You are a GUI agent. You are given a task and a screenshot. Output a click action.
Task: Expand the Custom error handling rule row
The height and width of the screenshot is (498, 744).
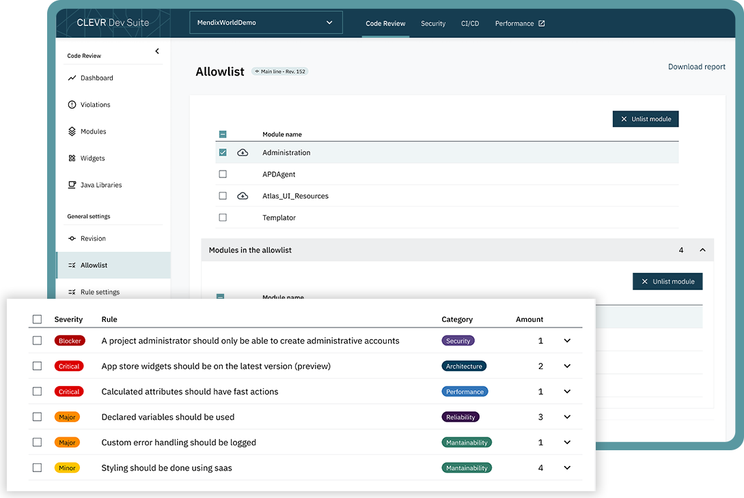point(567,442)
